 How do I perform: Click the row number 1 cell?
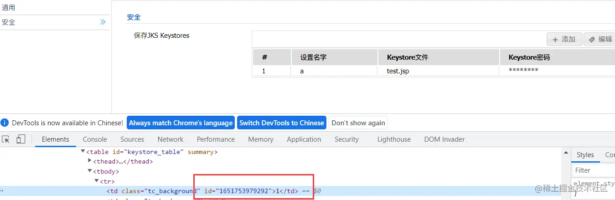pyautogui.click(x=272, y=71)
